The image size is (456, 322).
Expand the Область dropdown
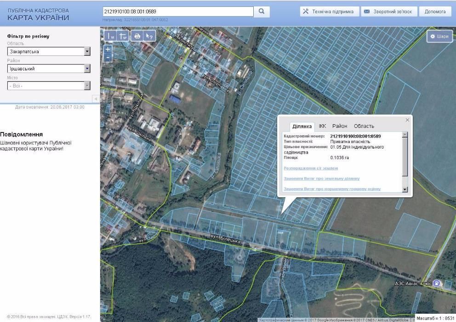click(x=87, y=52)
